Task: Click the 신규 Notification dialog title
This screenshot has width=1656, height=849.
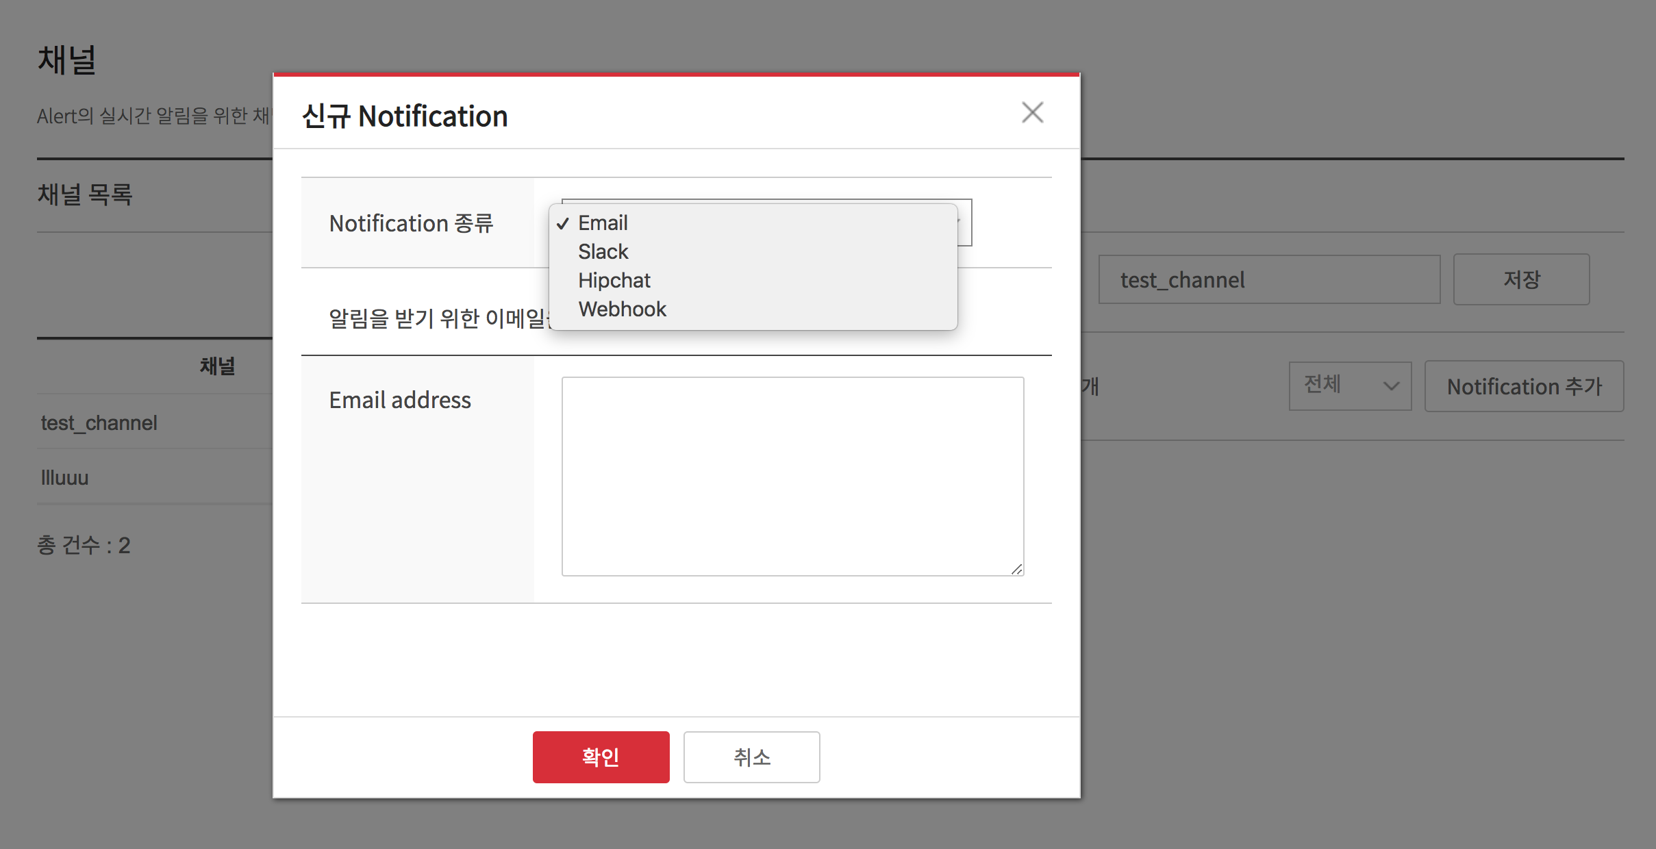Action: tap(405, 116)
